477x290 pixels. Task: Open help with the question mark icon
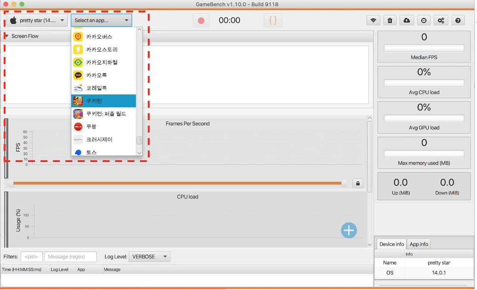point(458,20)
